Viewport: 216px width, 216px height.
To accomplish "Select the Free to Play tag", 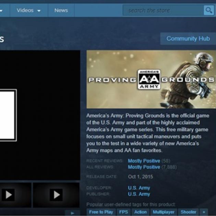I will click(101, 212).
